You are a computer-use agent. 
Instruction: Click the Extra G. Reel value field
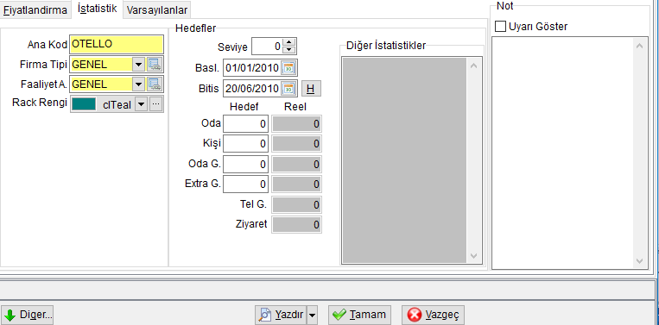click(297, 184)
